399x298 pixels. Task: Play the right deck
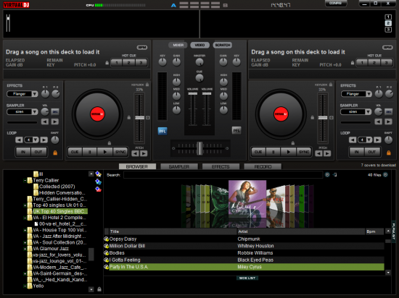[288, 152]
